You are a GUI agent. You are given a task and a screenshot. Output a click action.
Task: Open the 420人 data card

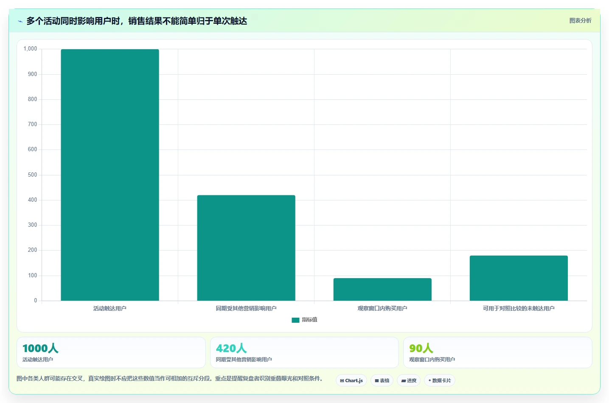pyautogui.click(x=304, y=352)
